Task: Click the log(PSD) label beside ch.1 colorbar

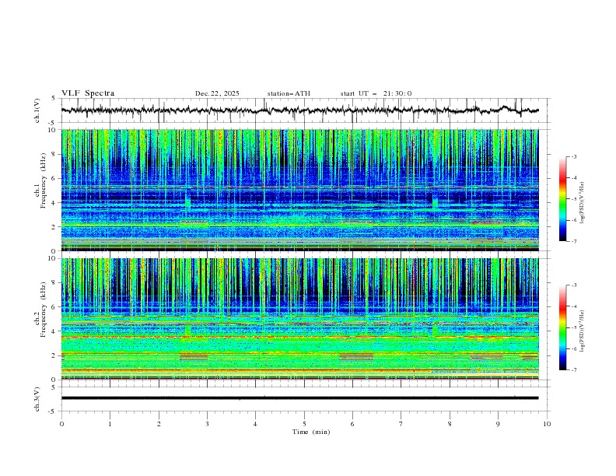Action: click(x=582, y=203)
